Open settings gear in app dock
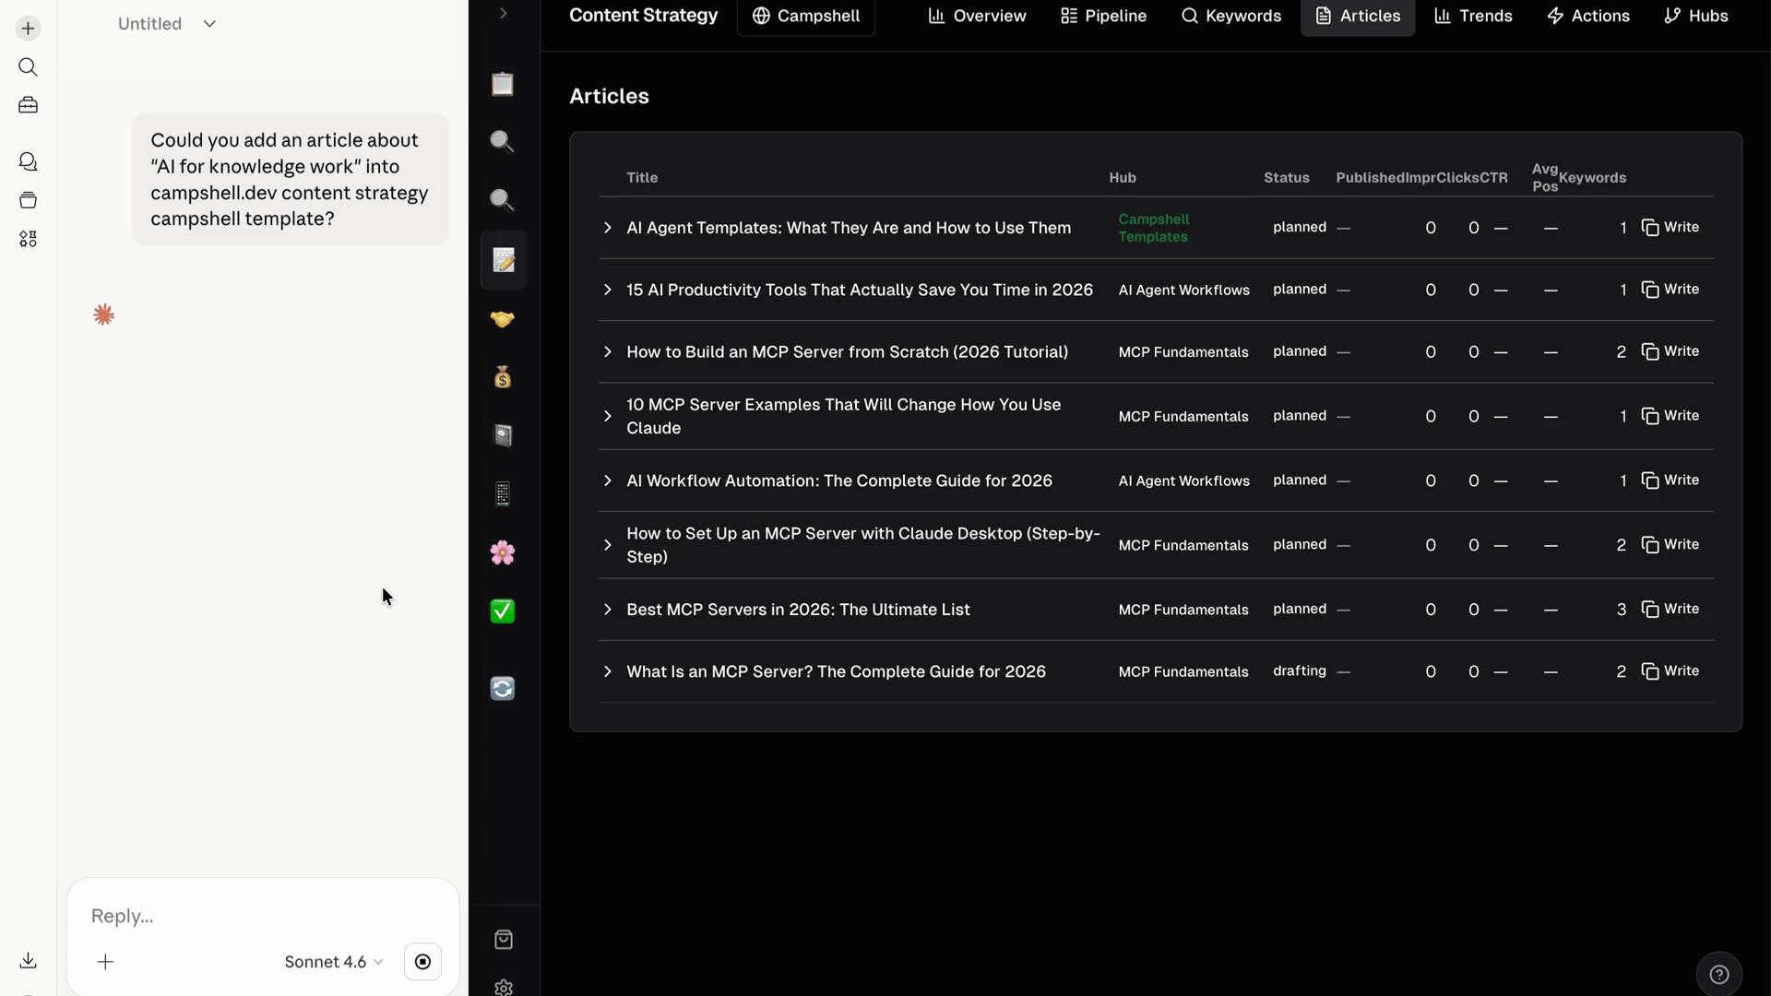 coord(504,987)
